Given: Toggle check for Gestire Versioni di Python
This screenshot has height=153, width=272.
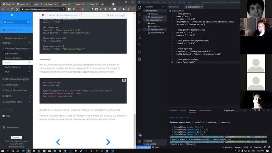Looking at the screenshot, I should point(29,42).
